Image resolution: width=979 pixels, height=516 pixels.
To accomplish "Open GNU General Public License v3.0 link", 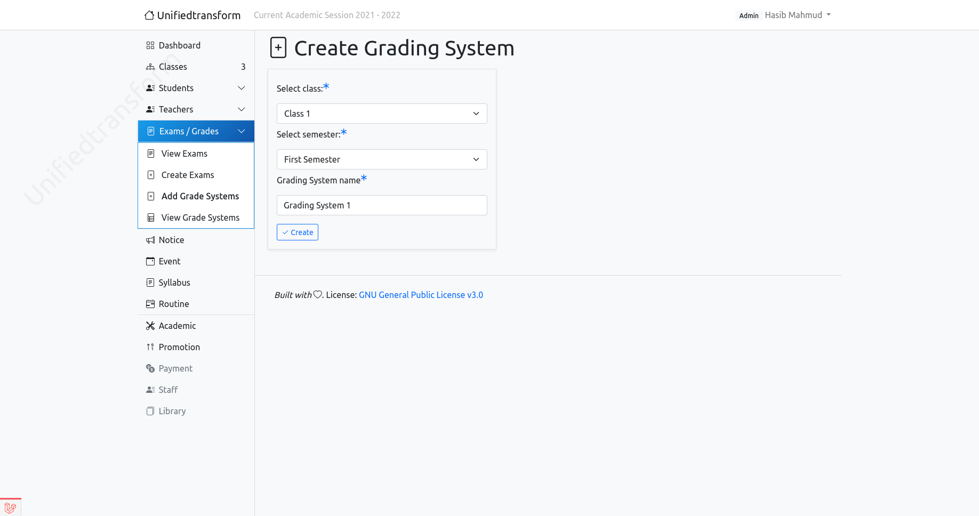I will 421,295.
